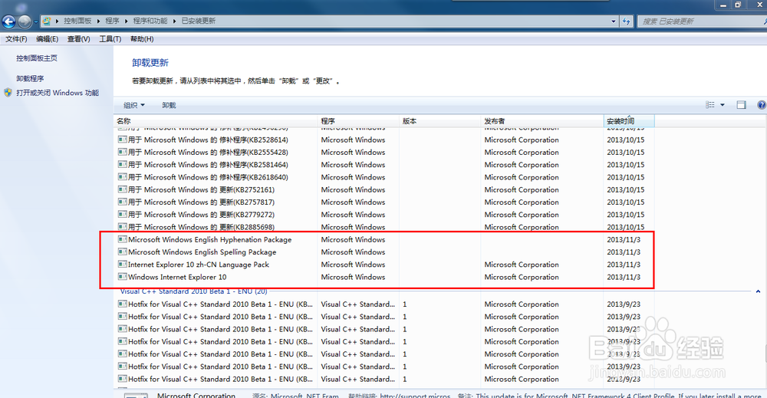The width and height of the screenshot is (767, 398).
Task: Open the address bar history dropdown
Action: click(x=614, y=21)
